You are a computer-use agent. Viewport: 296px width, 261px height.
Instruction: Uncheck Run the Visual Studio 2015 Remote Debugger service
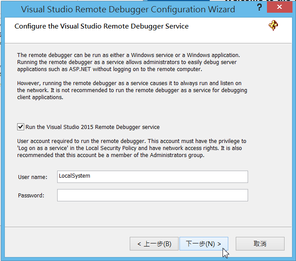21,127
